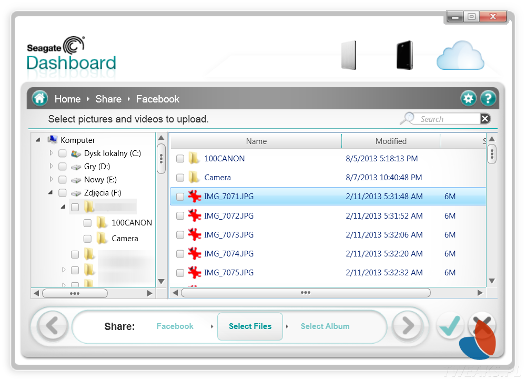Check the Zdjęcia (F:) checkbox

pyautogui.click(x=63, y=193)
